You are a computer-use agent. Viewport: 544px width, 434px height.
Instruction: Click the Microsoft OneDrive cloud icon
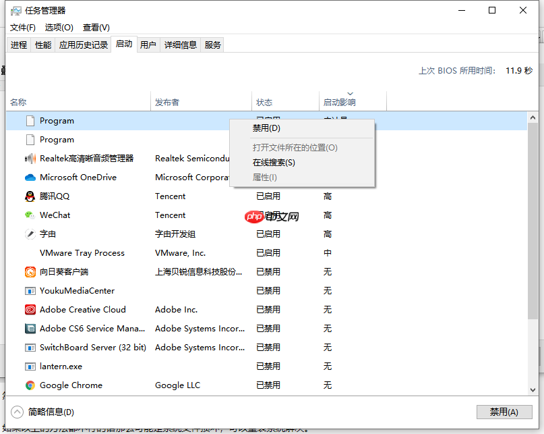(x=30, y=178)
